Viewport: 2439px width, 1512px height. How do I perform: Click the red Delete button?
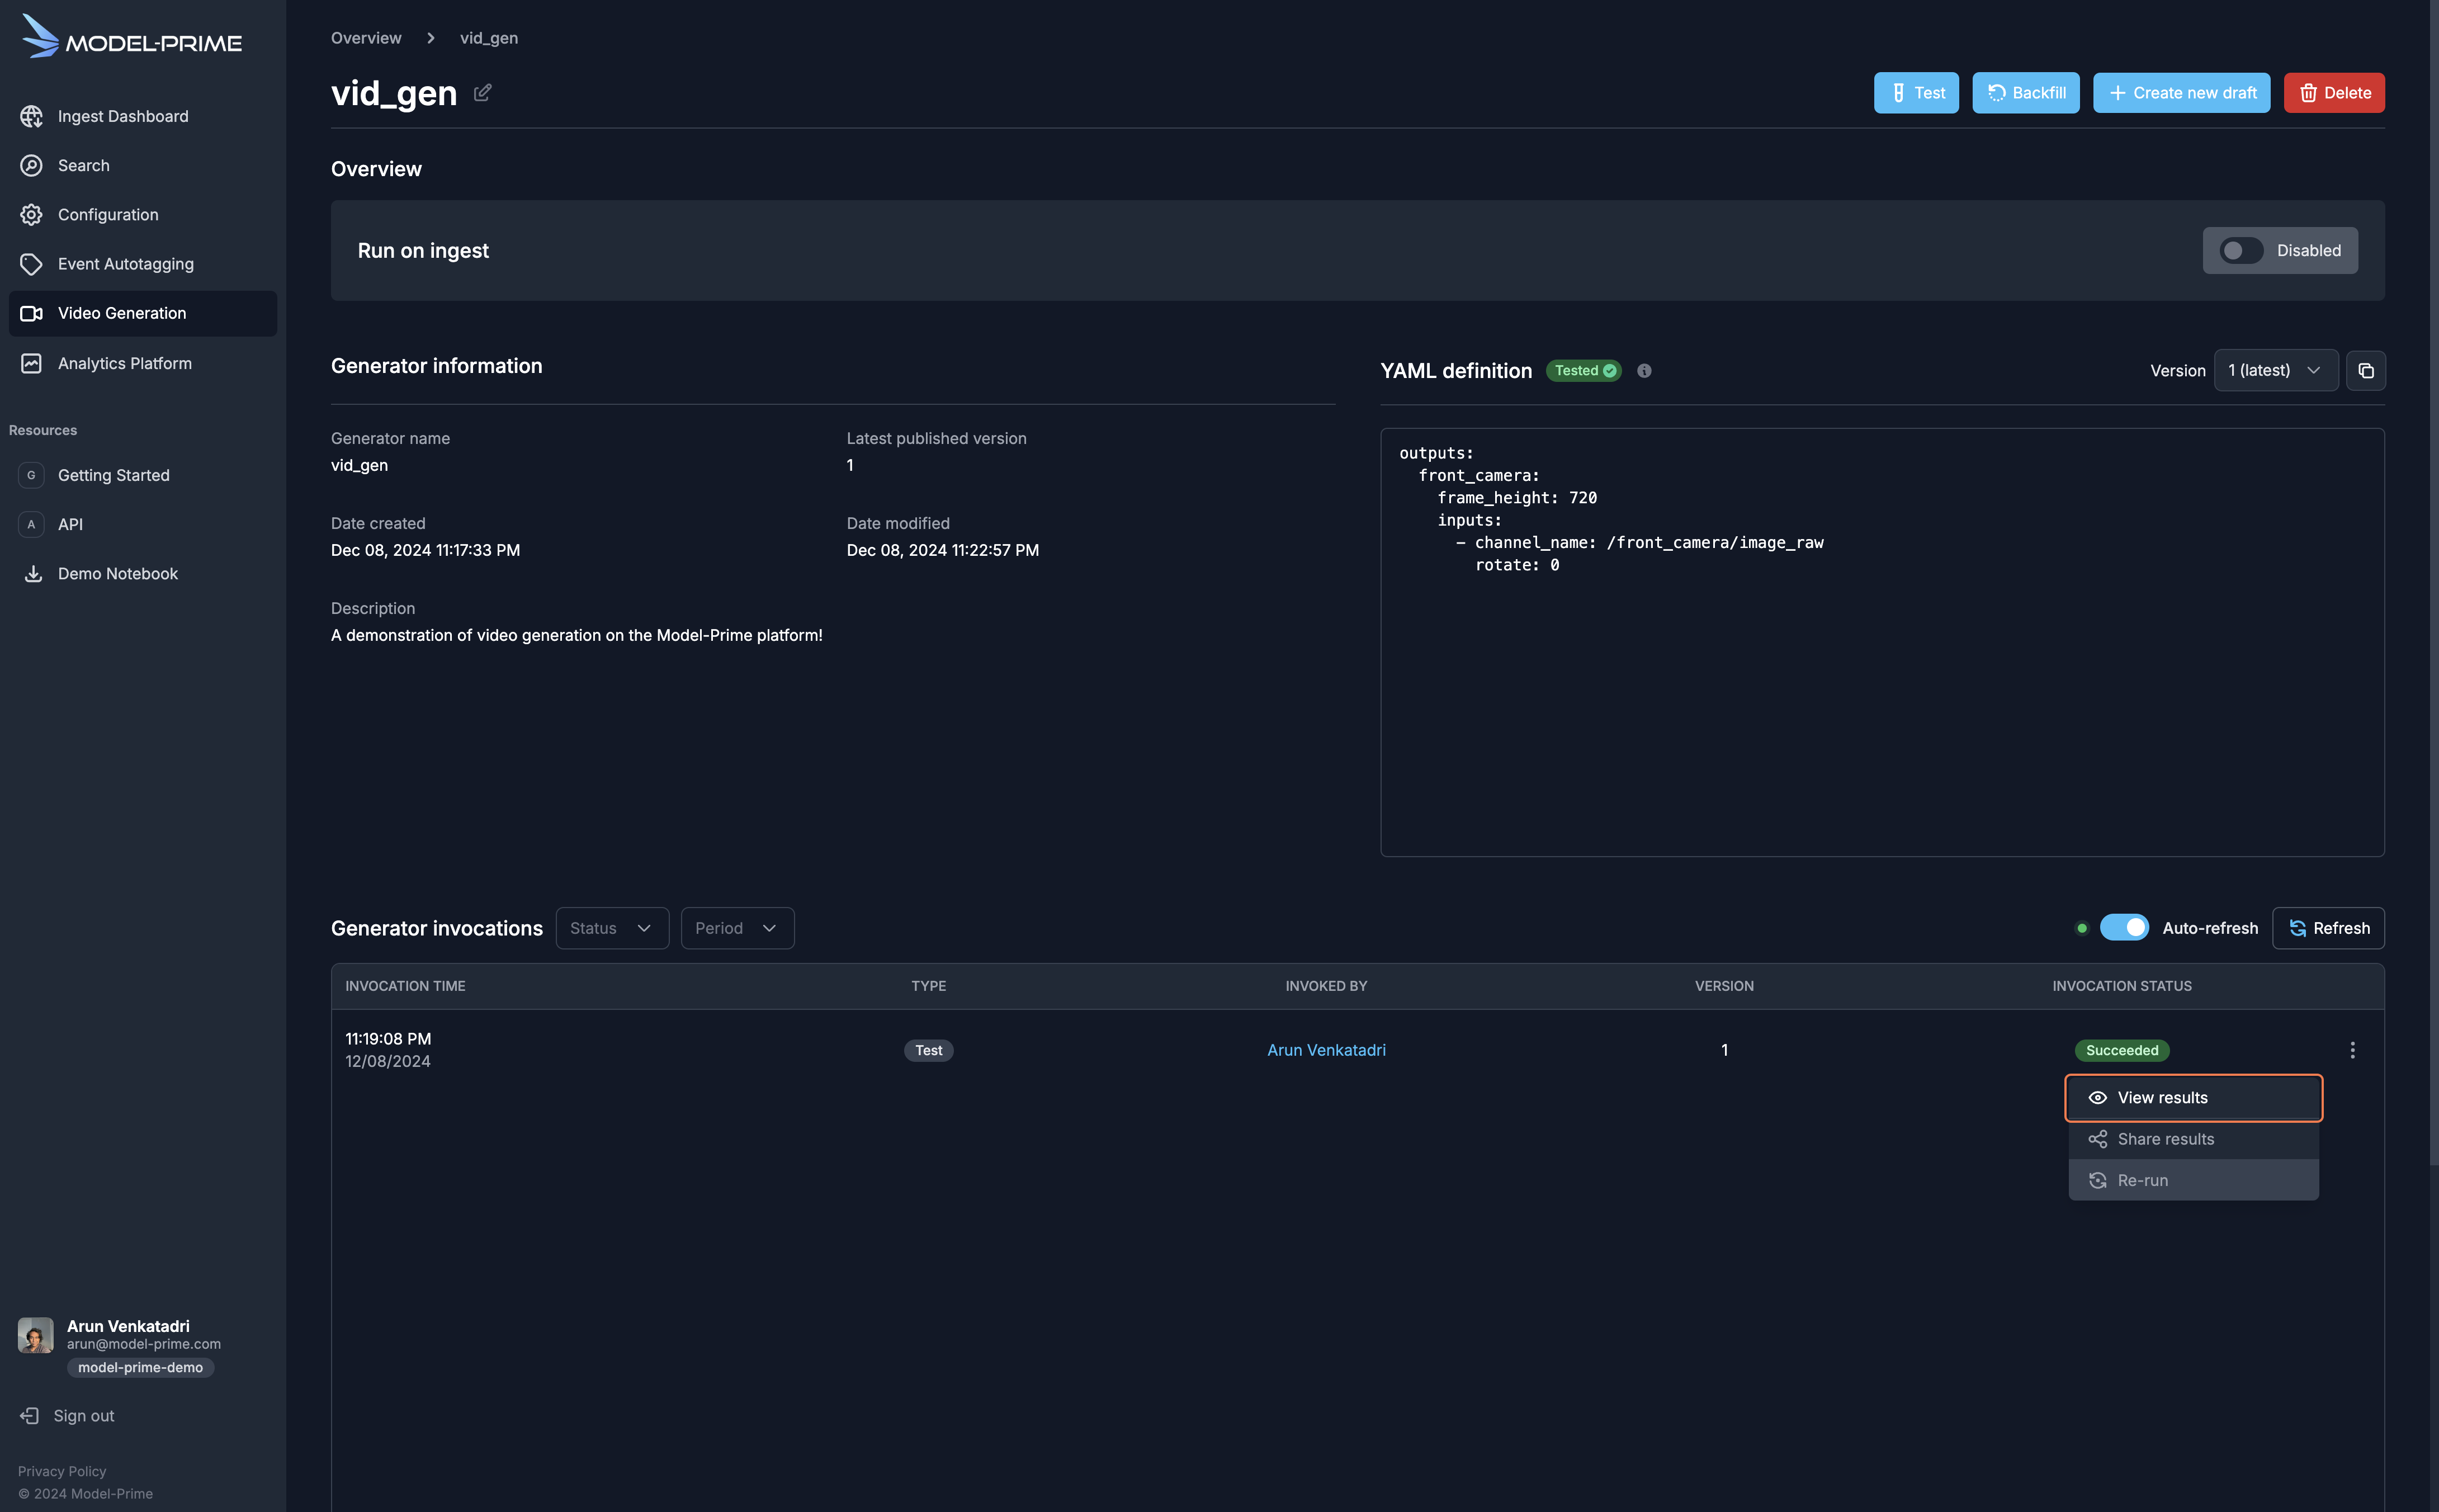tap(2333, 92)
